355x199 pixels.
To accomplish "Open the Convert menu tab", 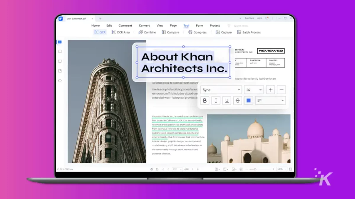I will click(x=144, y=26).
